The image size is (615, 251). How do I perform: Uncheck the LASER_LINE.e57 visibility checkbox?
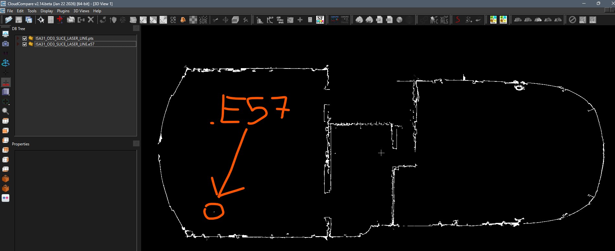[25, 44]
